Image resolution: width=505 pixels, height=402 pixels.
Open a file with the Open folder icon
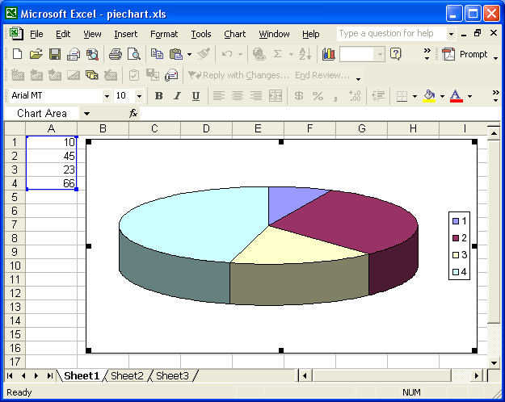click(x=36, y=54)
